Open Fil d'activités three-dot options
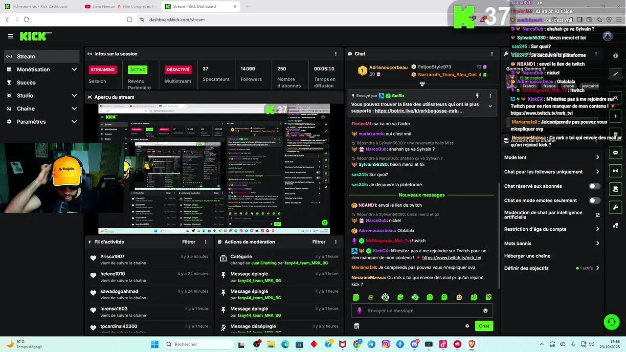The image size is (626, 352). coord(205,242)
